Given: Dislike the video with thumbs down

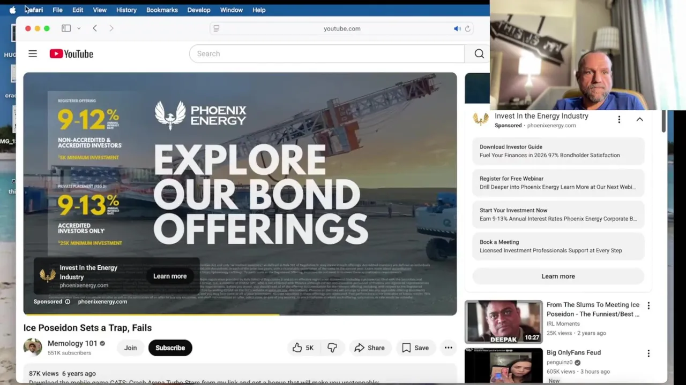Looking at the screenshot, I should click(x=332, y=348).
